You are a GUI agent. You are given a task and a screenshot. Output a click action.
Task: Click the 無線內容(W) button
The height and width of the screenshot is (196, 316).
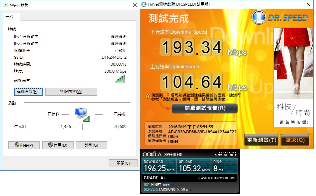coord(71,92)
